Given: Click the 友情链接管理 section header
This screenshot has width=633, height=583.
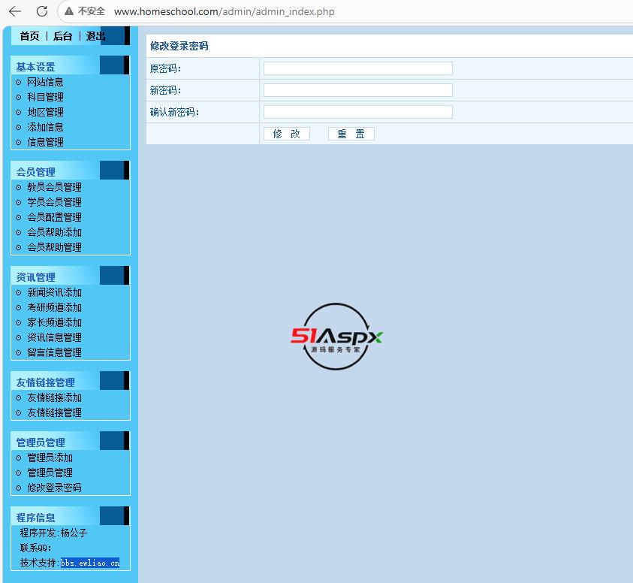Looking at the screenshot, I should pos(45,382).
